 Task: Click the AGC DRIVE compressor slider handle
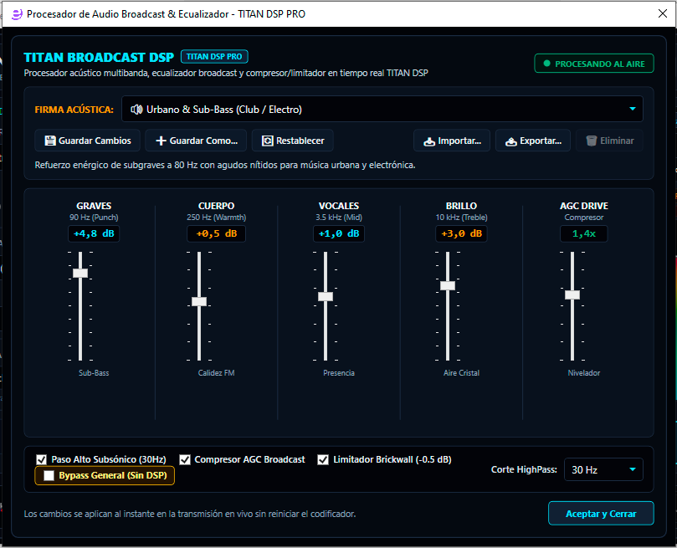(572, 295)
